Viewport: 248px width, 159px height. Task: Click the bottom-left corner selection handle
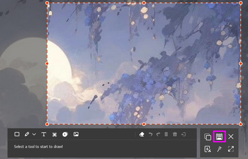tap(47, 124)
